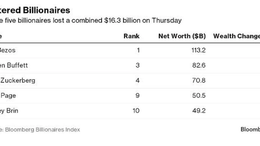The width and height of the screenshot is (260, 146).
Task: Click rank value 9 for Page
Action: coord(137,95)
